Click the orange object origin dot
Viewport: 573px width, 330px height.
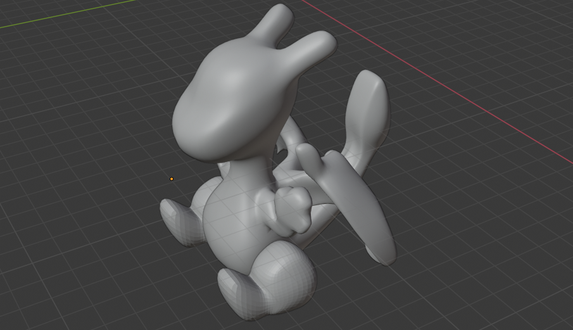(172, 179)
